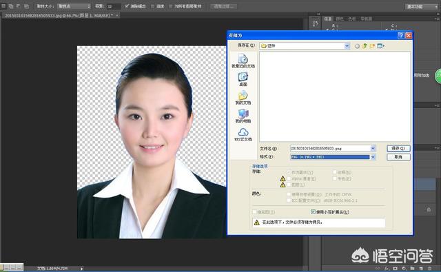This screenshot has width=441, height=272.
Task: Expand the Save In folder dropdown
Action: tap(347, 46)
